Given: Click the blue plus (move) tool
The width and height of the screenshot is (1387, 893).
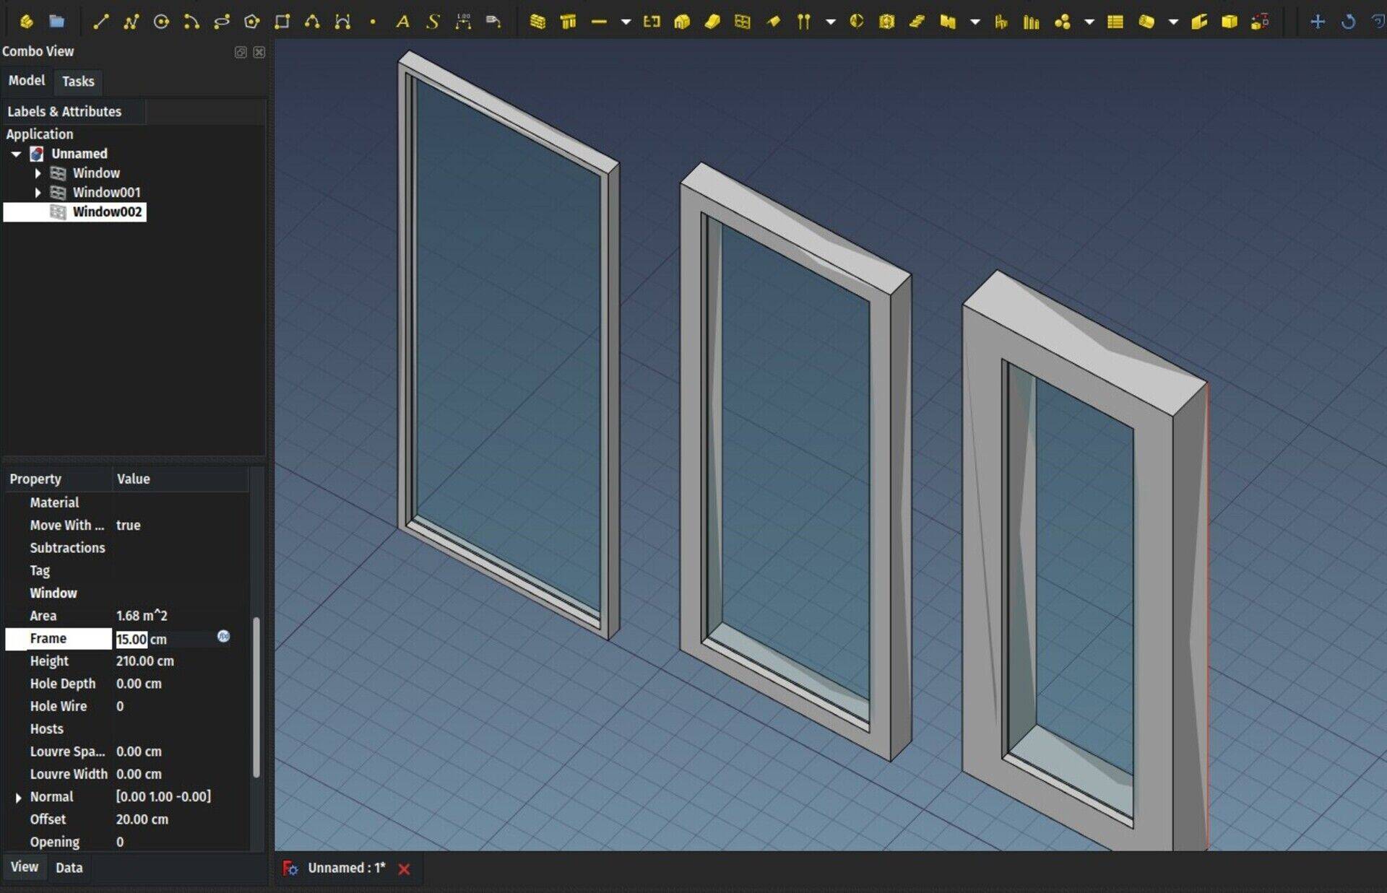Looking at the screenshot, I should coord(1318,22).
